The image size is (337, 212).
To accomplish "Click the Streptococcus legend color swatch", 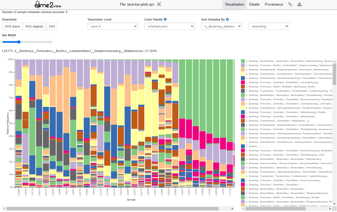I will pyautogui.click(x=243, y=65).
